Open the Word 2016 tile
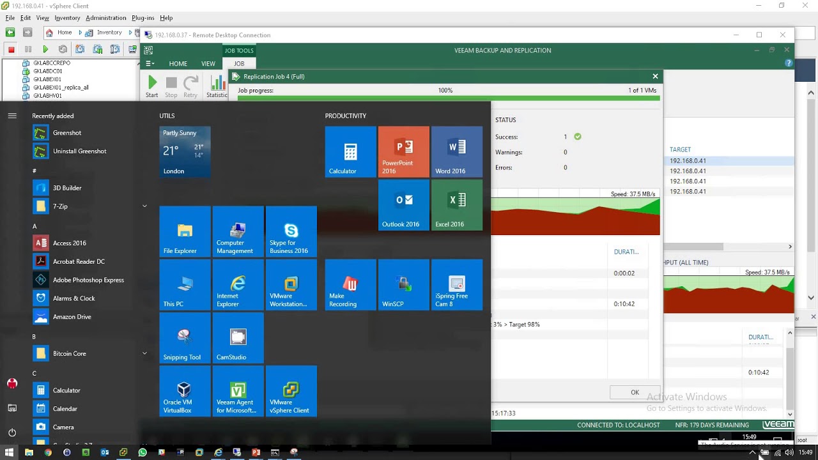 456,151
